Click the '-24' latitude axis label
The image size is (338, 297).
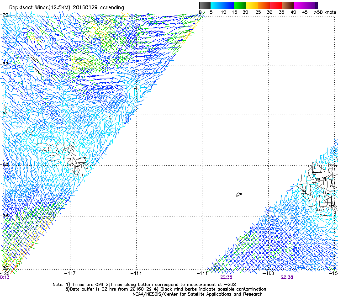coord(5,113)
